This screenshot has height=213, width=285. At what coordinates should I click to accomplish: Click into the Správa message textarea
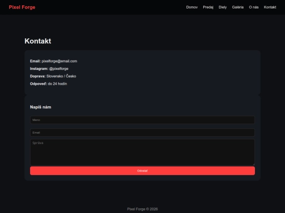click(x=142, y=152)
